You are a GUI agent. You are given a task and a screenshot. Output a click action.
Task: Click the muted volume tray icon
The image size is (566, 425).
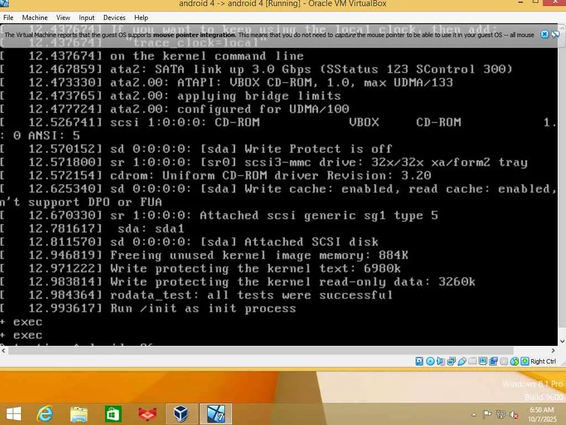(513, 414)
